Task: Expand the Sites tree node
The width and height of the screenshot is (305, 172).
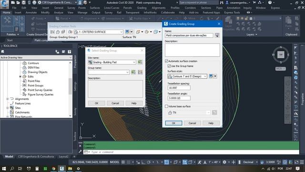Action: point(8,108)
